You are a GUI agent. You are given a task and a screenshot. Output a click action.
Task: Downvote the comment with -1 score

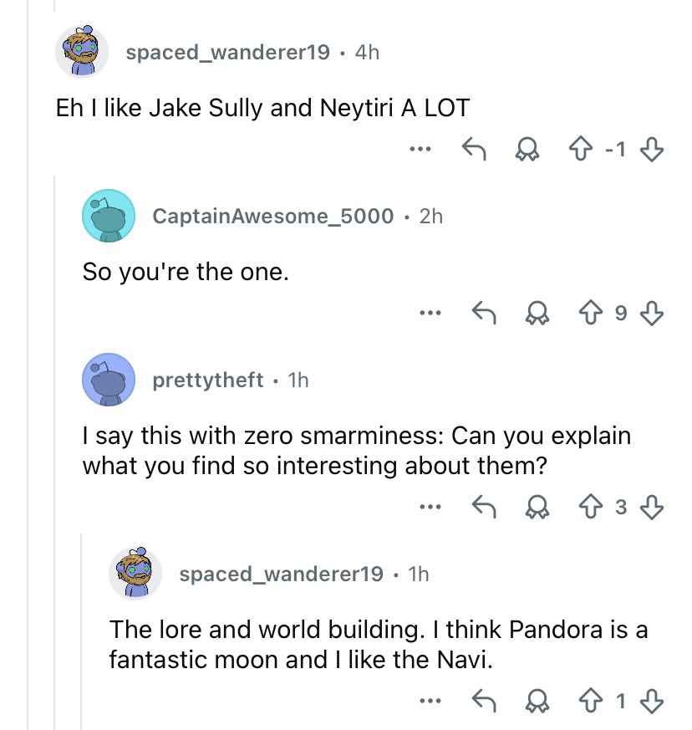click(x=651, y=151)
